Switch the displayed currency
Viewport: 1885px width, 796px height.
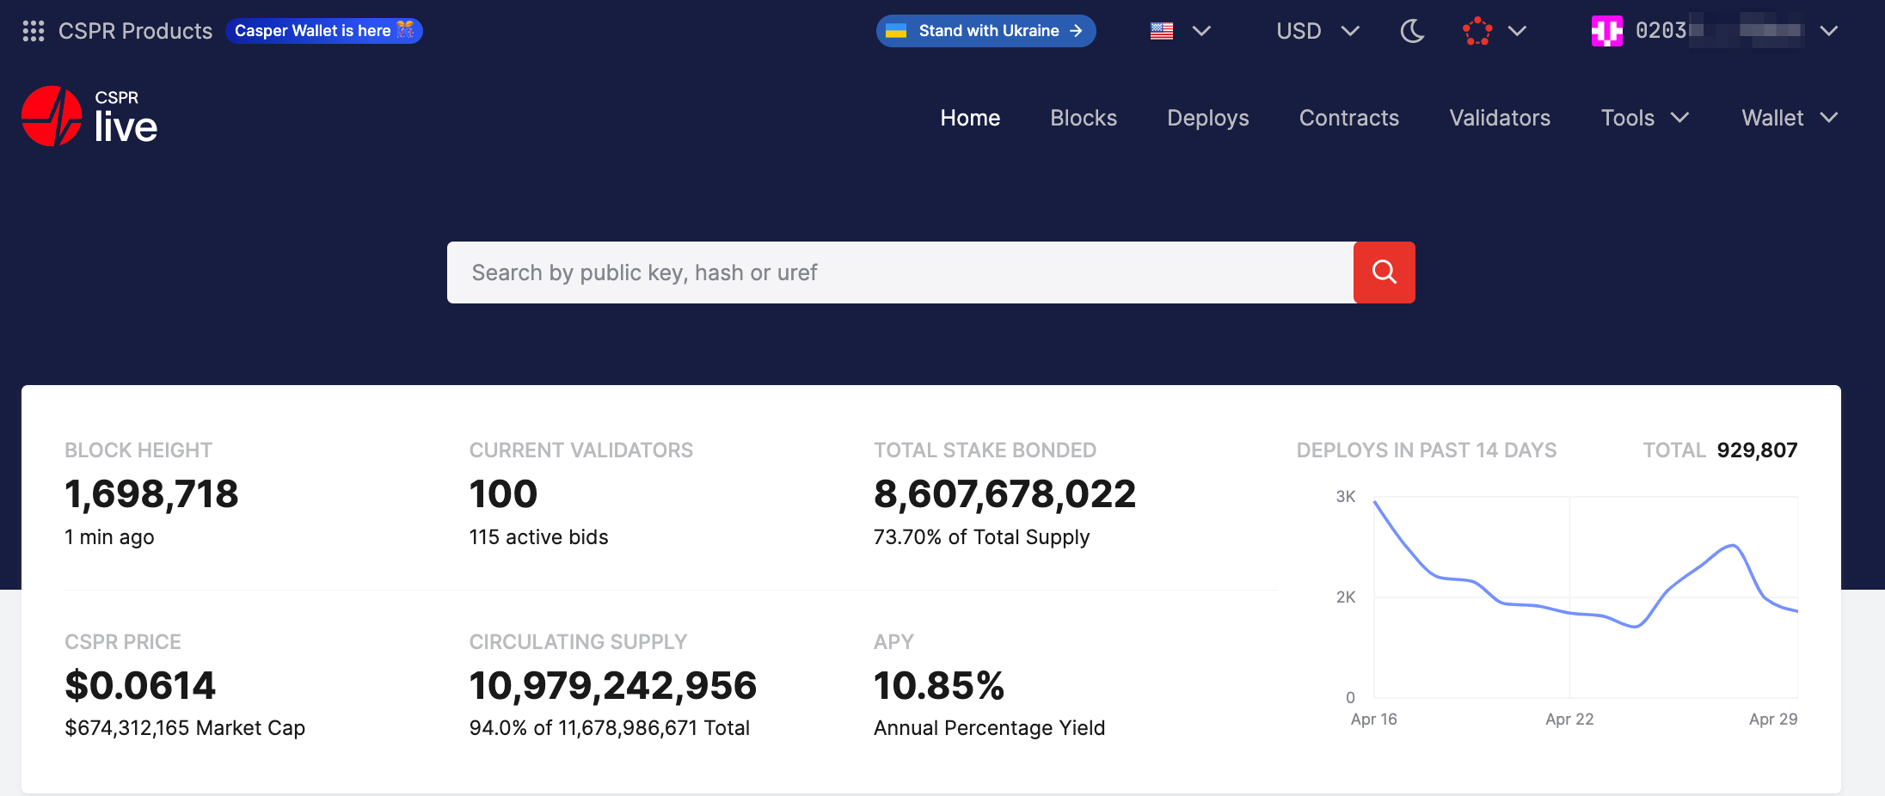coord(1316,30)
